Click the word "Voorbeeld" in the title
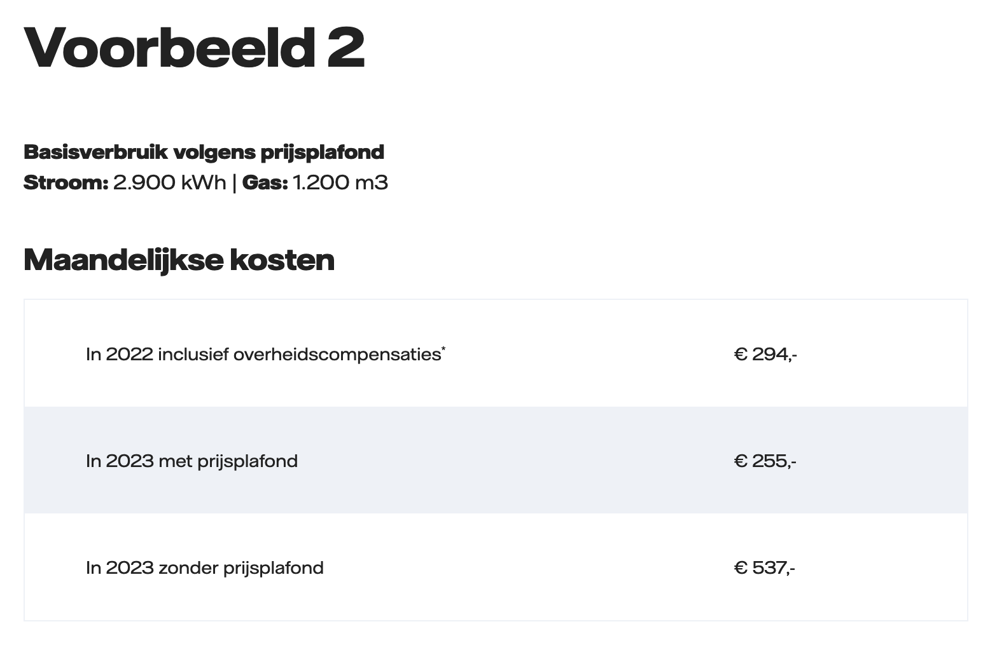 pyautogui.click(x=169, y=48)
